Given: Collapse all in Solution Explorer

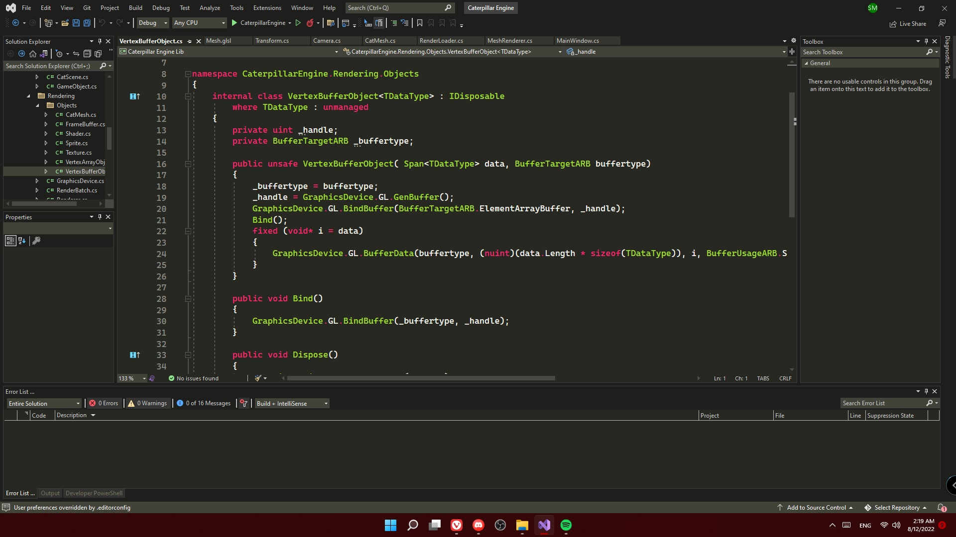Looking at the screenshot, I should coord(87,54).
